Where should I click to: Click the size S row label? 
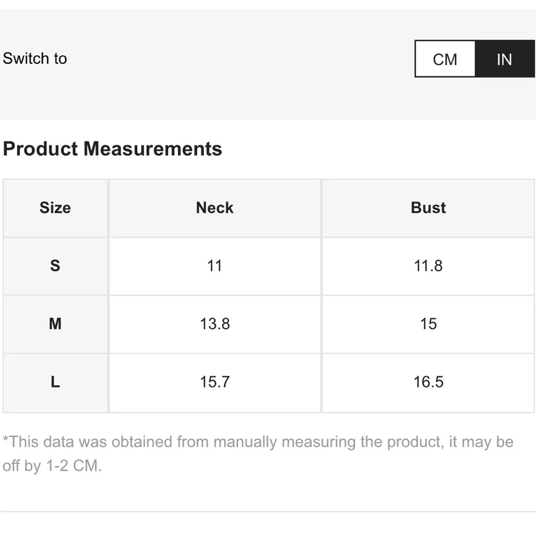point(55,266)
